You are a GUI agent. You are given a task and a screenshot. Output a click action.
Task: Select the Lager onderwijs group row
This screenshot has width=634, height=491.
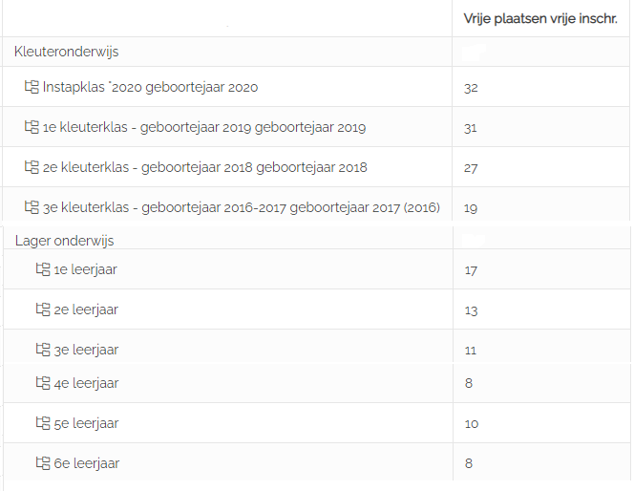tap(316, 239)
